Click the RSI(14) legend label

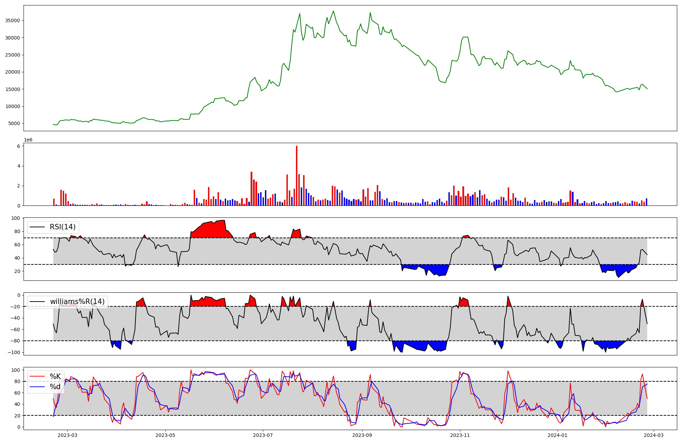63,227
